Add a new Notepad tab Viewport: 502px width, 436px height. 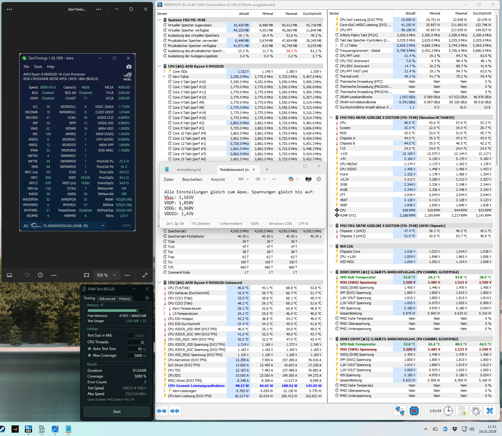(x=267, y=170)
